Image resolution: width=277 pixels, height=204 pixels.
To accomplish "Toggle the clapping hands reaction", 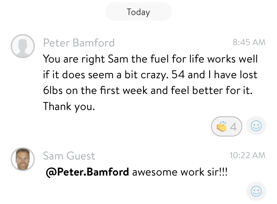I will point(227,126).
